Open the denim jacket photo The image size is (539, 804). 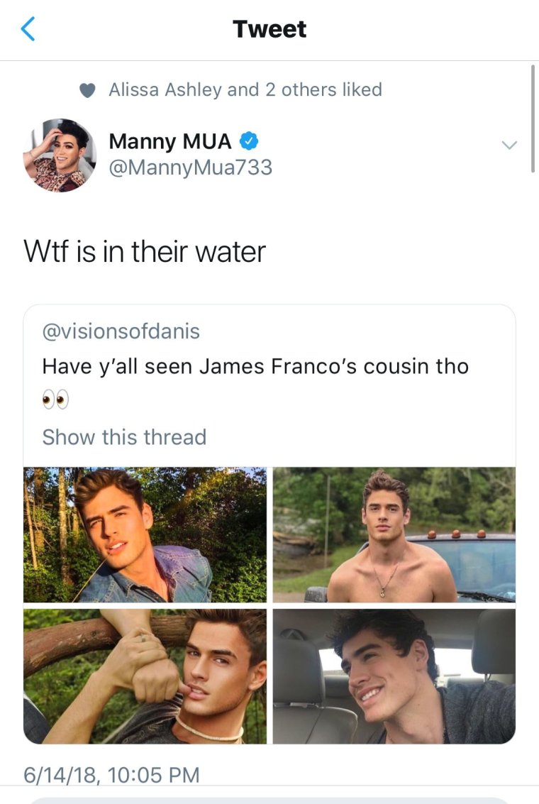click(145, 534)
